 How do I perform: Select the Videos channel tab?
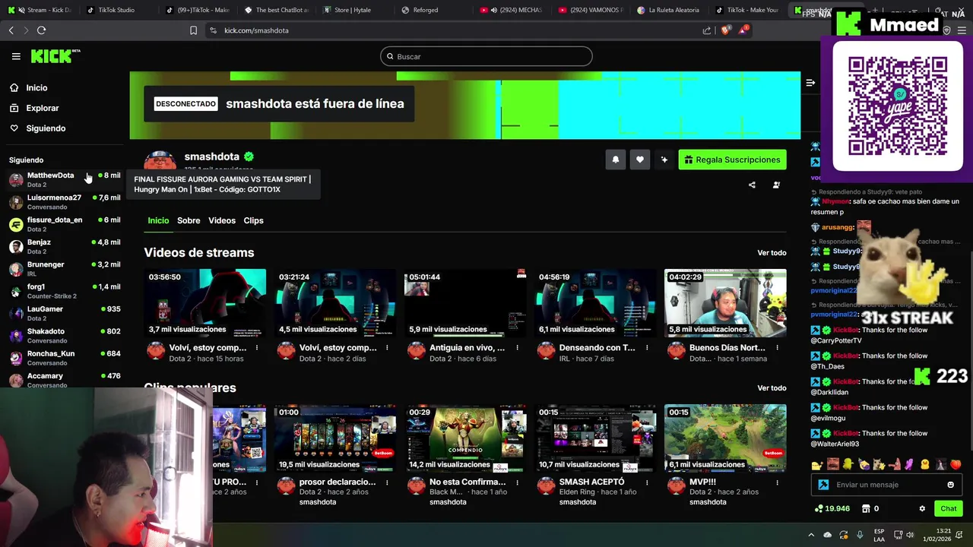(222, 220)
